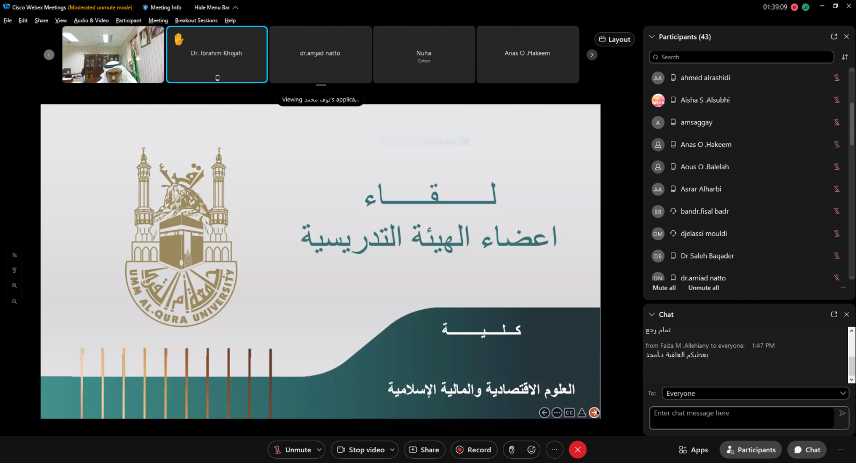This screenshot has height=463, width=856.
Task: Sort participants list icon
Action: [x=845, y=57]
